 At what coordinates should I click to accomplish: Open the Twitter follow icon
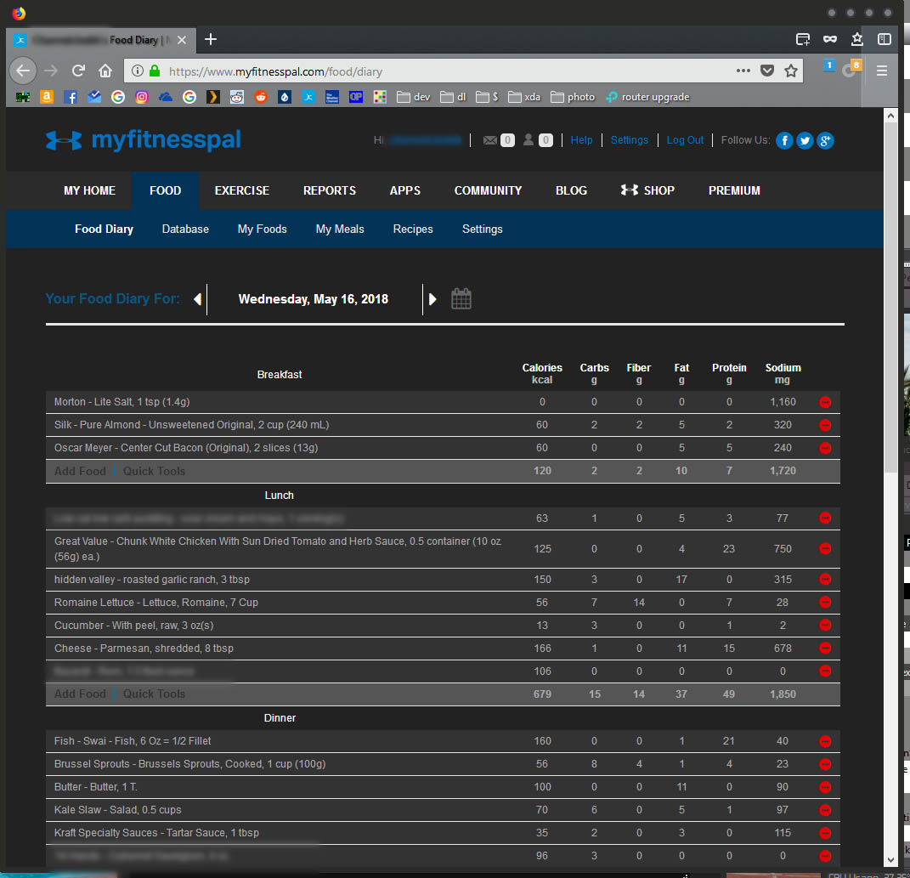click(805, 140)
